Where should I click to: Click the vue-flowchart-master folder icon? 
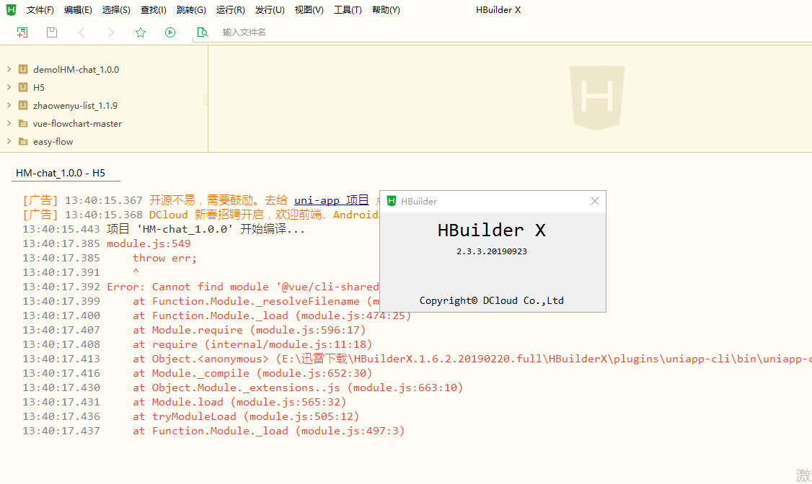click(x=23, y=123)
